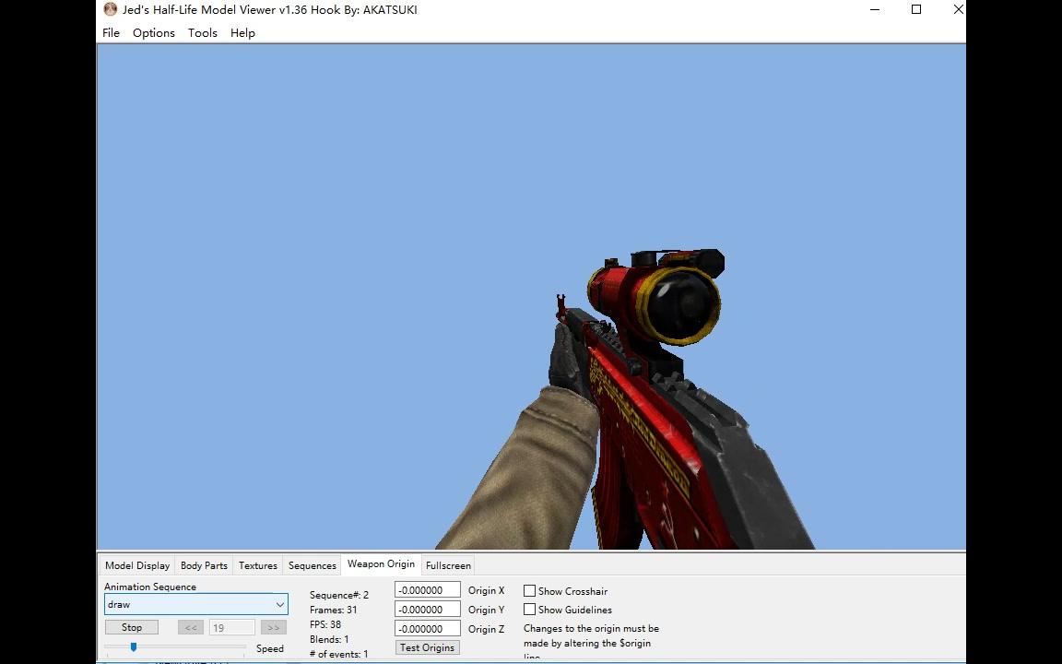The image size is (1062, 664).
Task: Open the Help menu
Action: 242,32
